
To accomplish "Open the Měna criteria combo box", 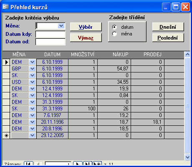I will 61,26.
